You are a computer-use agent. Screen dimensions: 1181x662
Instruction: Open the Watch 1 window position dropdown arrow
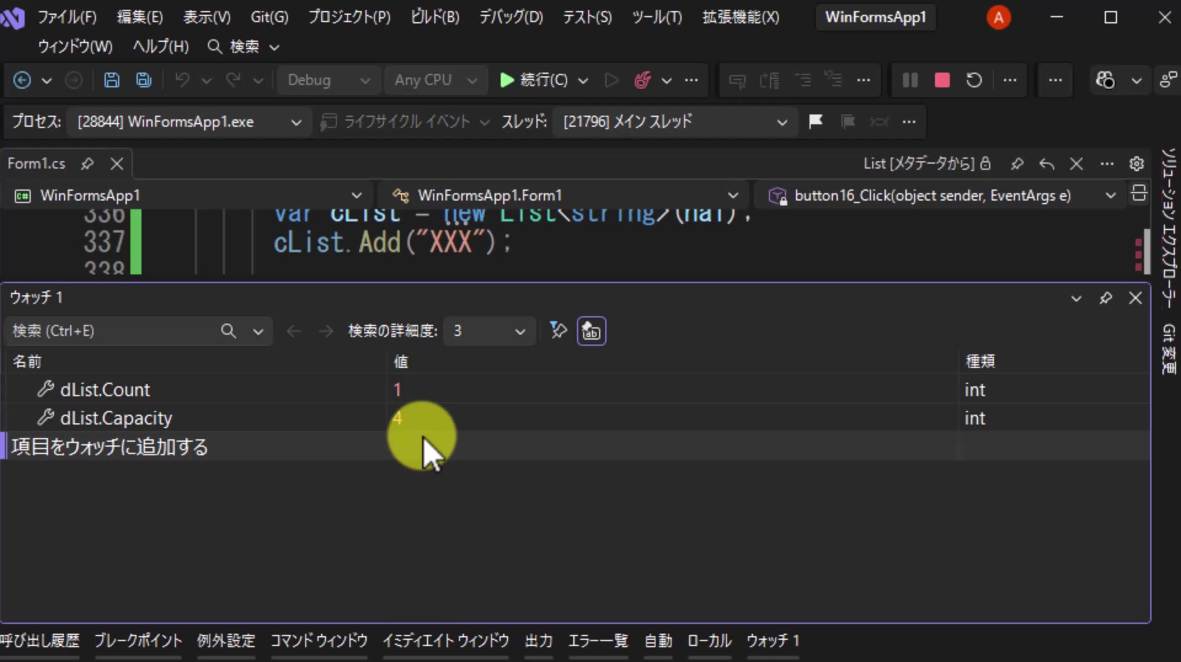tap(1076, 298)
